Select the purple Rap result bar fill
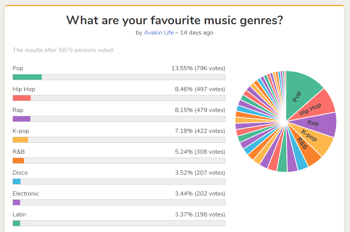Screen dimensions: 350x232 pyautogui.click(x=21, y=119)
